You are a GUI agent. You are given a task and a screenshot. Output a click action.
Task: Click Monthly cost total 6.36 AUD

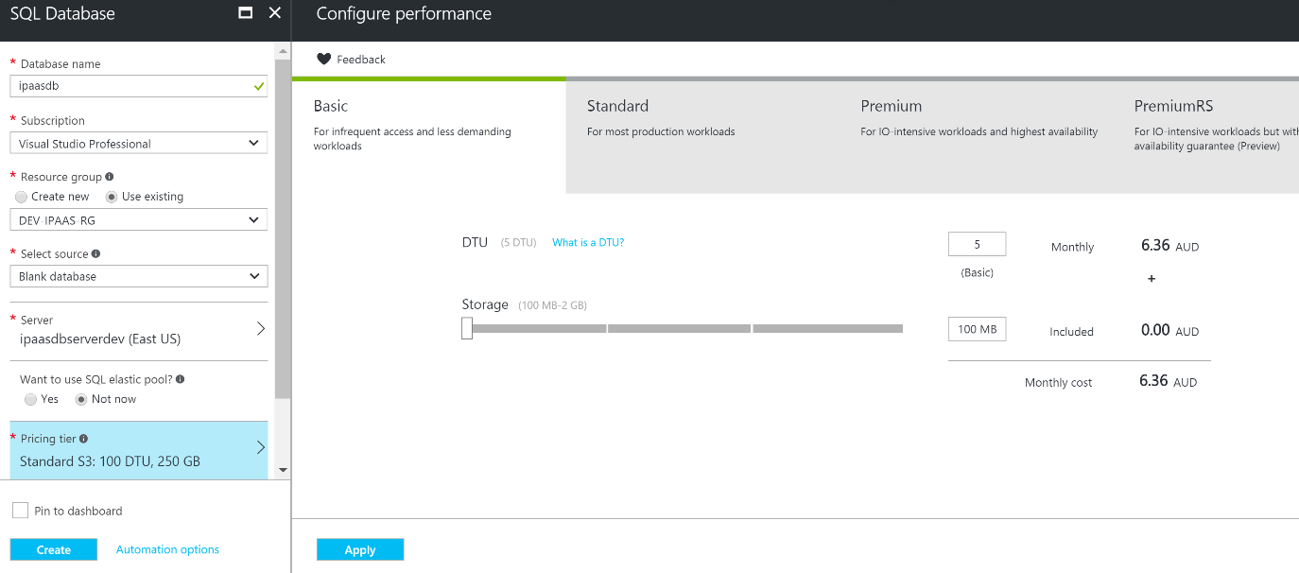1169,381
